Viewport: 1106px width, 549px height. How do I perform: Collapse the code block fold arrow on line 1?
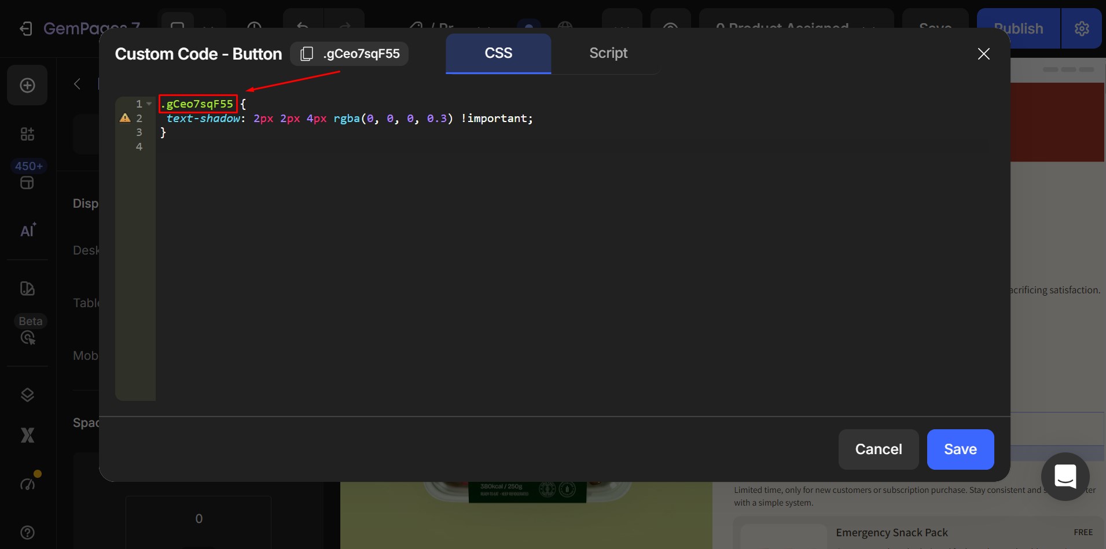tap(149, 104)
